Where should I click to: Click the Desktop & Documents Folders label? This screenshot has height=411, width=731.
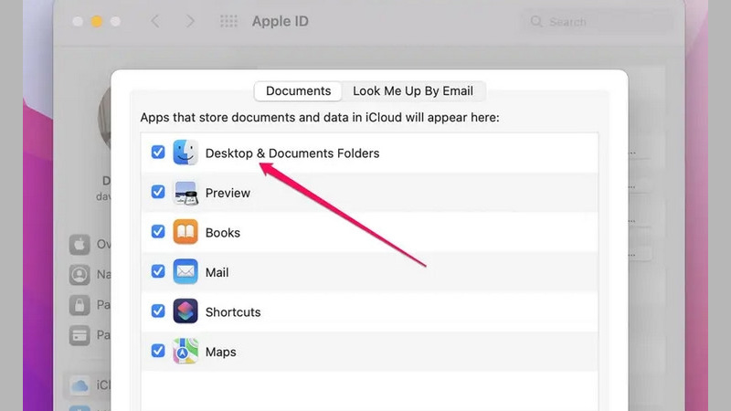292,153
